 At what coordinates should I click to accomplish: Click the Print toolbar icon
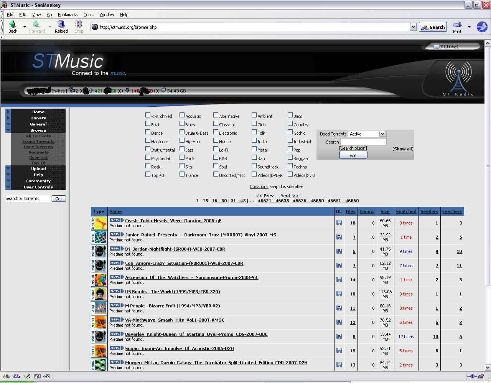457,25
